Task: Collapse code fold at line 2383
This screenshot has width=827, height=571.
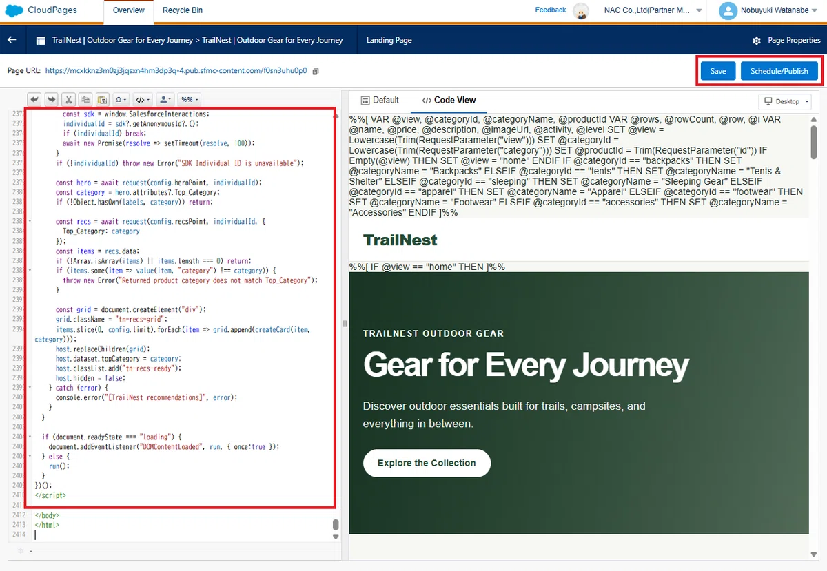Action: [30, 222]
